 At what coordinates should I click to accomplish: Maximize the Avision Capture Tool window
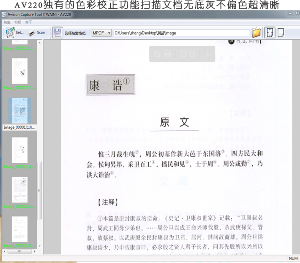coord(297,13)
